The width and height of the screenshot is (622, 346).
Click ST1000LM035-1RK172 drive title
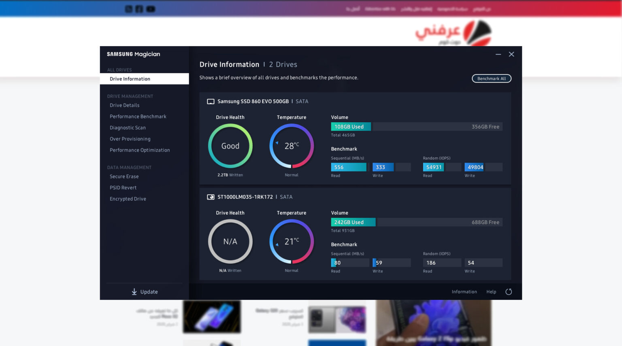click(245, 197)
